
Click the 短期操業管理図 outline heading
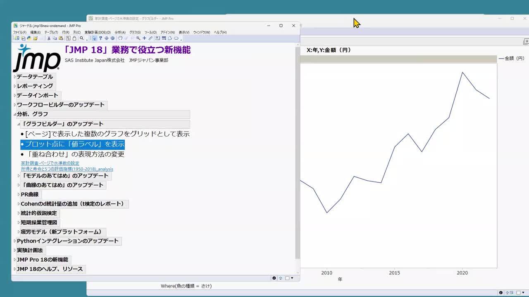pyautogui.click(x=40, y=223)
